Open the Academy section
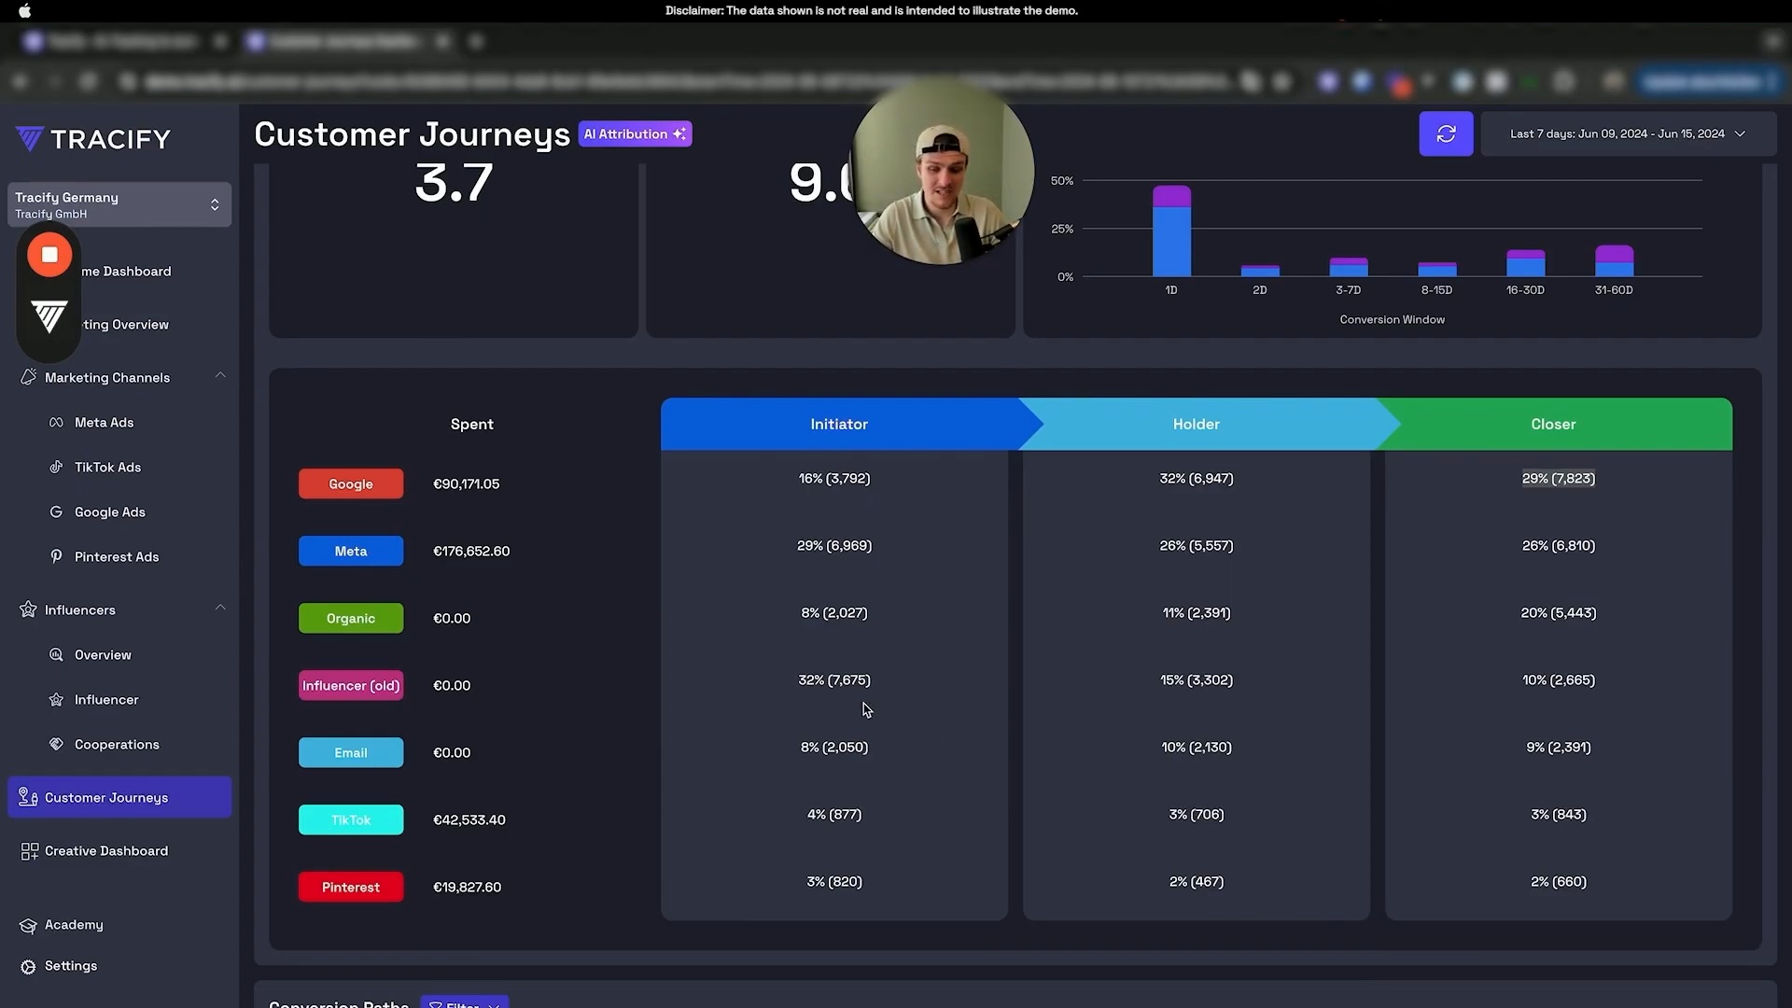This screenshot has height=1008, width=1792. (74, 924)
